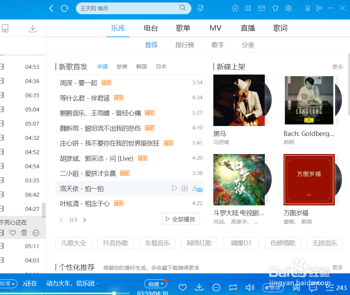The image size is (350, 295).
Task: Open the 车载音乐 category tag
Action: pyautogui.click(x=157, y=243)
